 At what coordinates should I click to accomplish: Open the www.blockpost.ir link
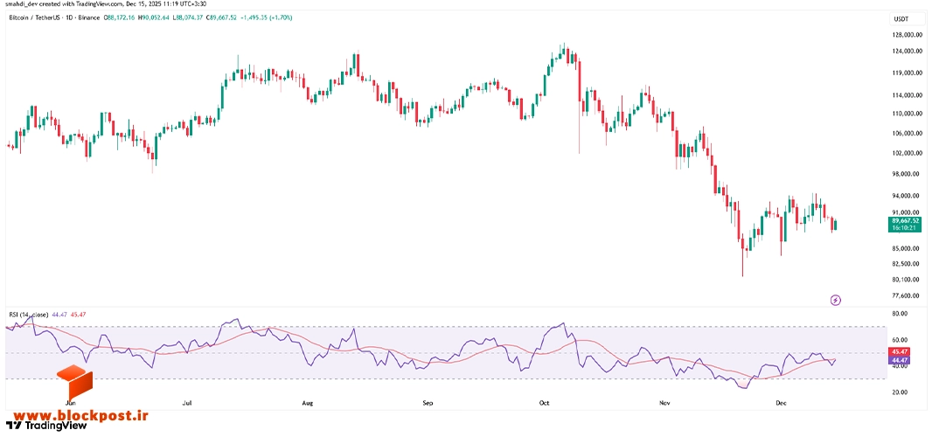click(77, 416)
